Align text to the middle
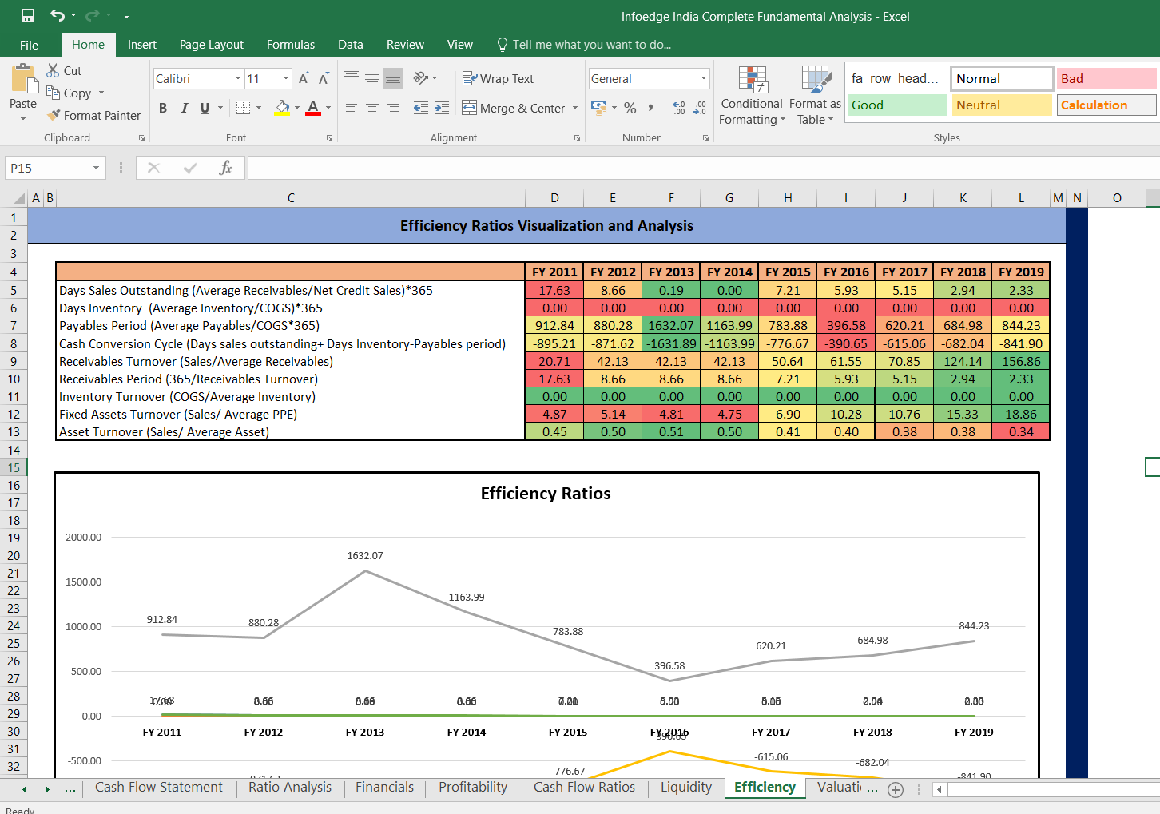 pyautogui.click(x=372, y=77)
